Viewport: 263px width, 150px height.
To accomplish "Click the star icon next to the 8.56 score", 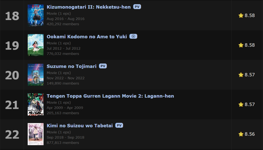I will [x=241, y=134].
